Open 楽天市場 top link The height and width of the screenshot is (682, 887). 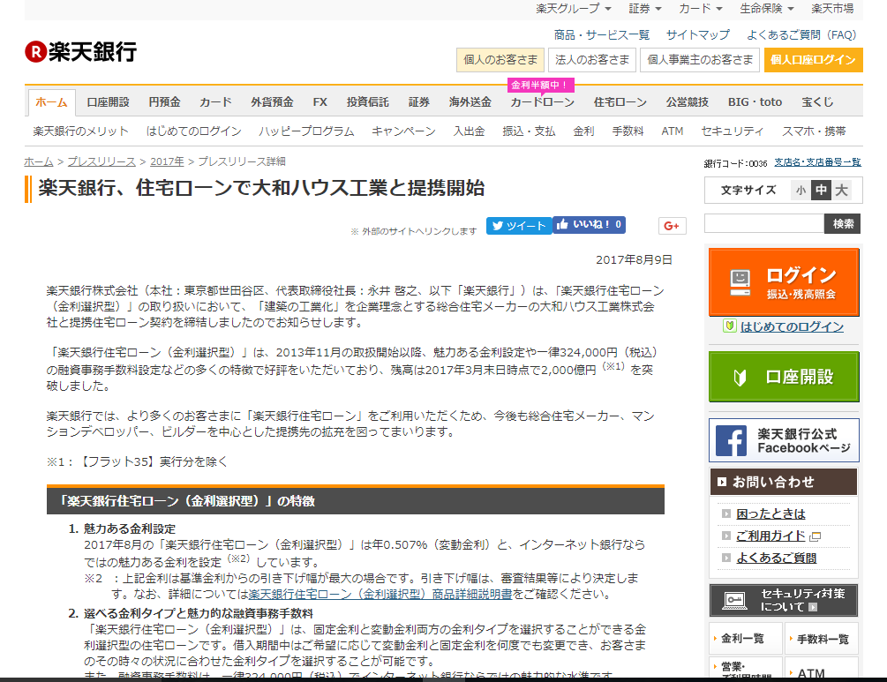click(832, 9)
